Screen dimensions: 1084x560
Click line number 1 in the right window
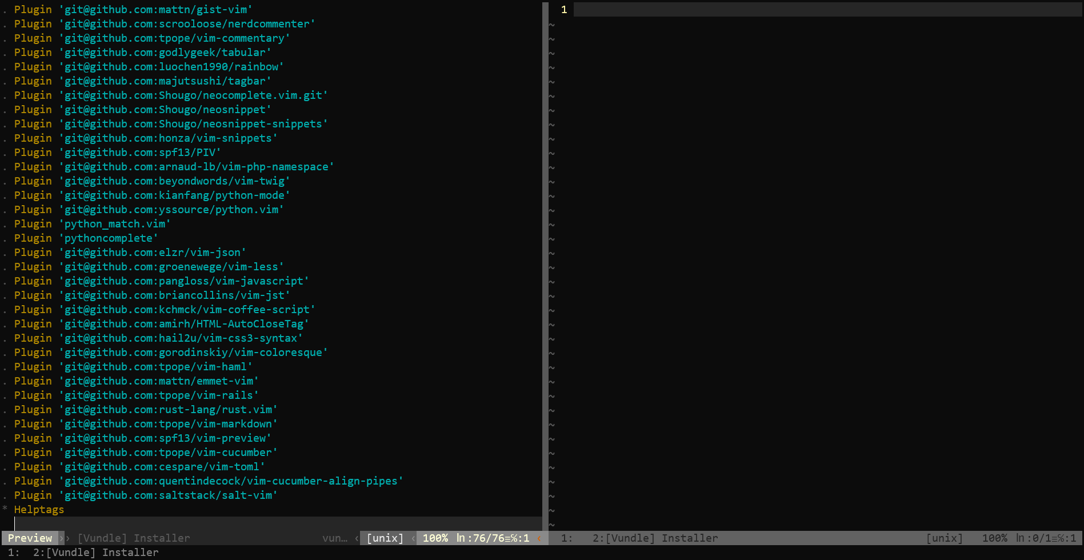point(564,10)
